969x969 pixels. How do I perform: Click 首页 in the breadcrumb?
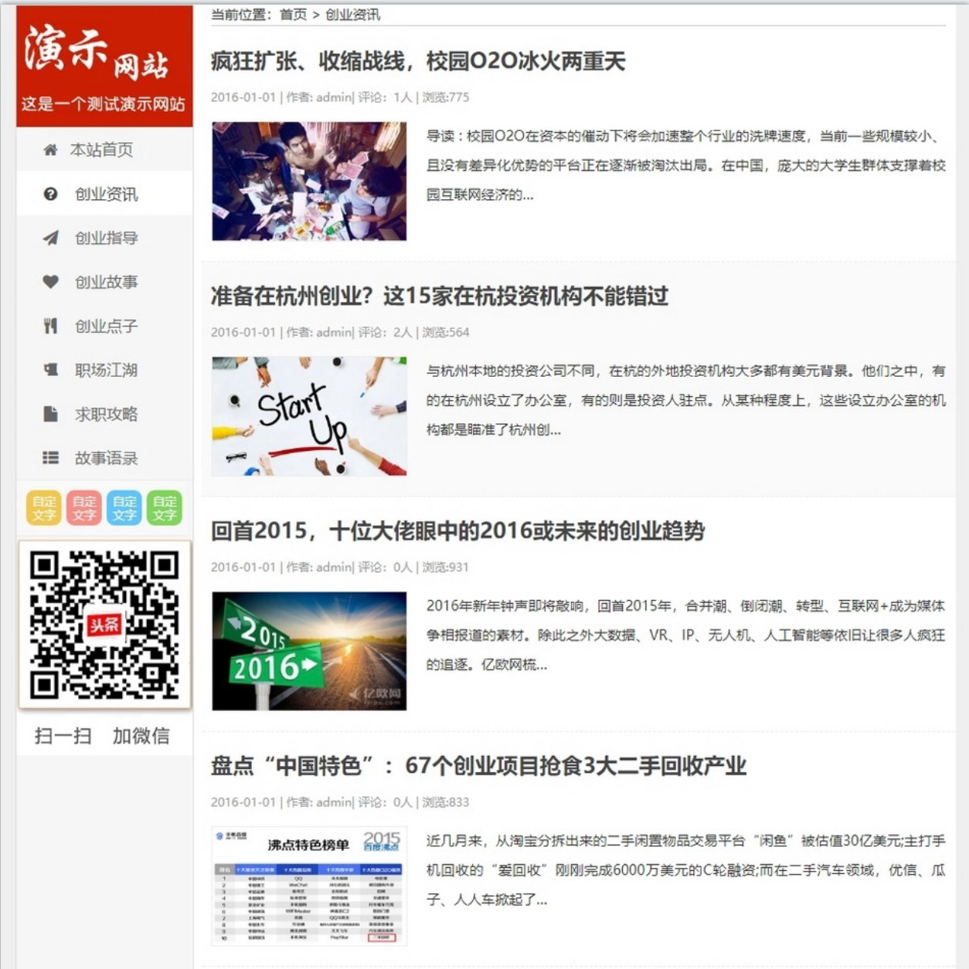coord(293,15)
